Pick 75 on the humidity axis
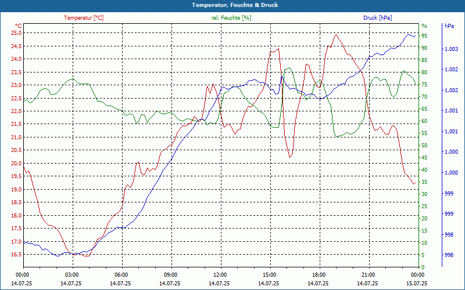Viewport: 465px width, 290px height. click(424, 84)
